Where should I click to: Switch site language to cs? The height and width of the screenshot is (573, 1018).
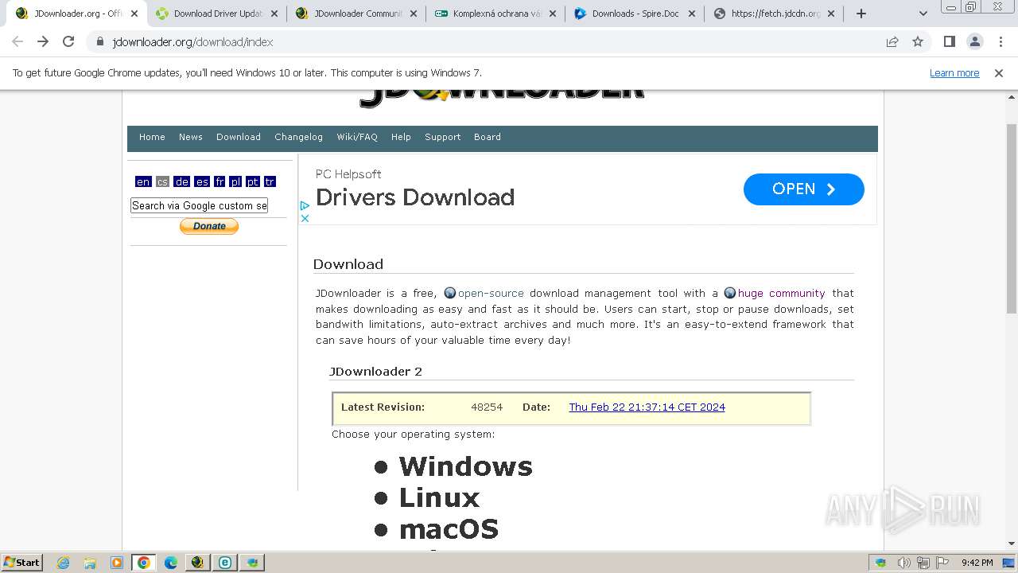(162, 181)
